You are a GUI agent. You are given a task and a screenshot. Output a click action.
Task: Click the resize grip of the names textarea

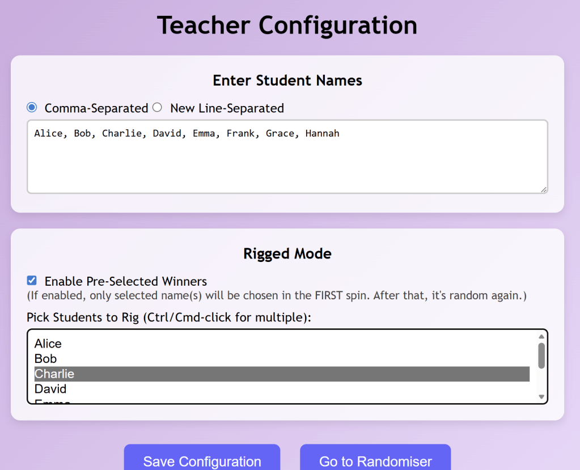point(544,190)
